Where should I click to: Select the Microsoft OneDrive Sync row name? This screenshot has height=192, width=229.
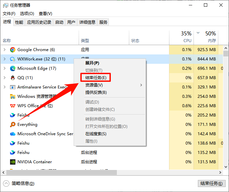[45, 134]
